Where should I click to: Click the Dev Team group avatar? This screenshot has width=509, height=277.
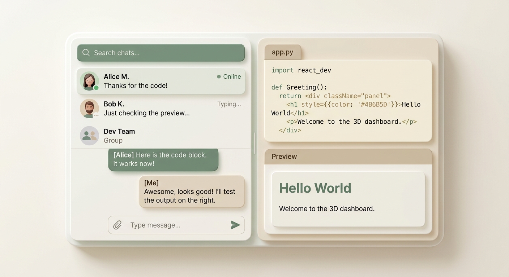pyautogui.click(x=89, y=136)
